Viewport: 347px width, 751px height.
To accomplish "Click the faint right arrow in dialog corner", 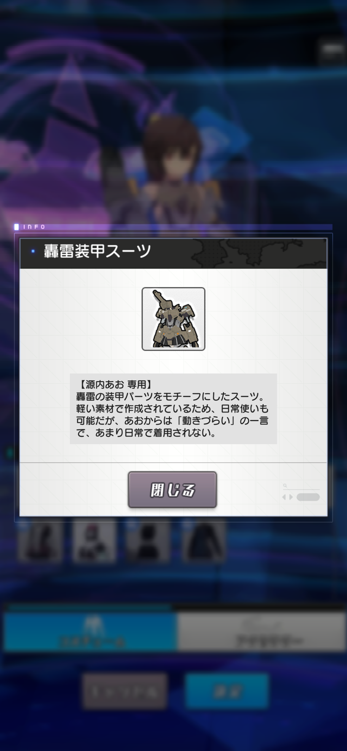I will pos(291,497).
